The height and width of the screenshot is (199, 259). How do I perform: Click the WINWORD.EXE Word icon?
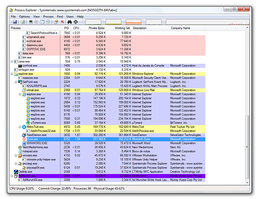(x=24, y=143)
